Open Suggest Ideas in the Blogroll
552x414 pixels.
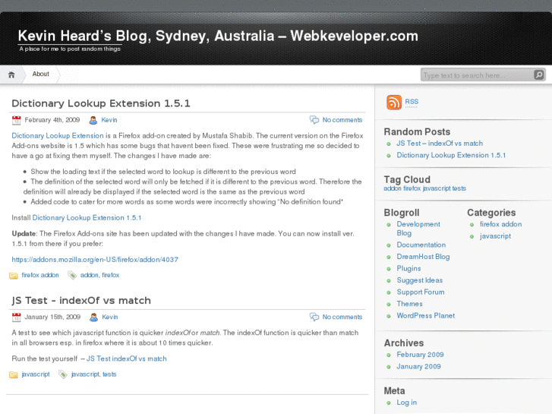(x=420, y=280)
